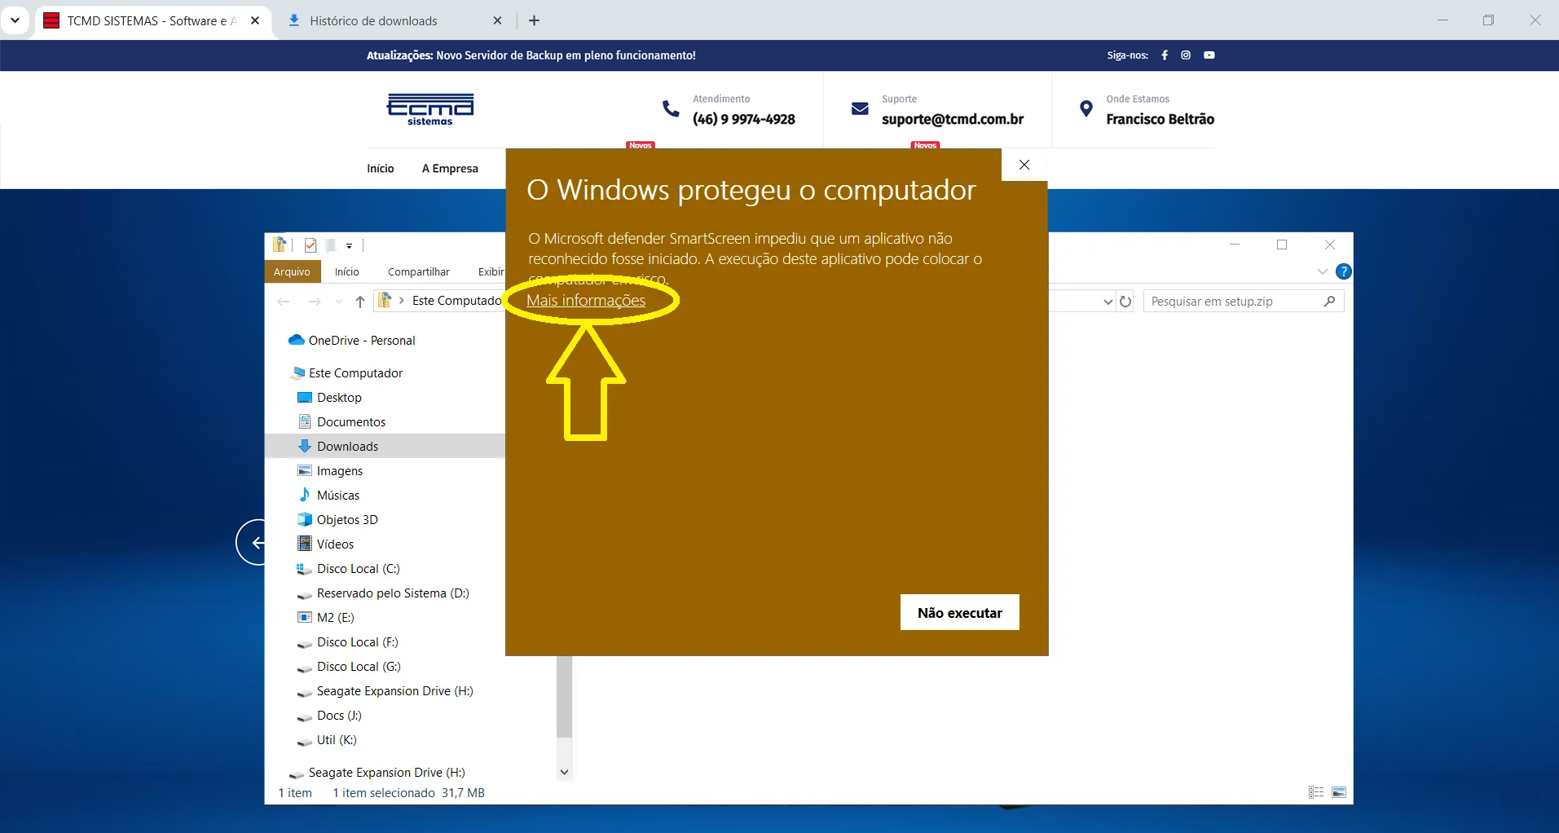
Task: Open the Arquivo ribbon tab
Action: coord(292,271)
